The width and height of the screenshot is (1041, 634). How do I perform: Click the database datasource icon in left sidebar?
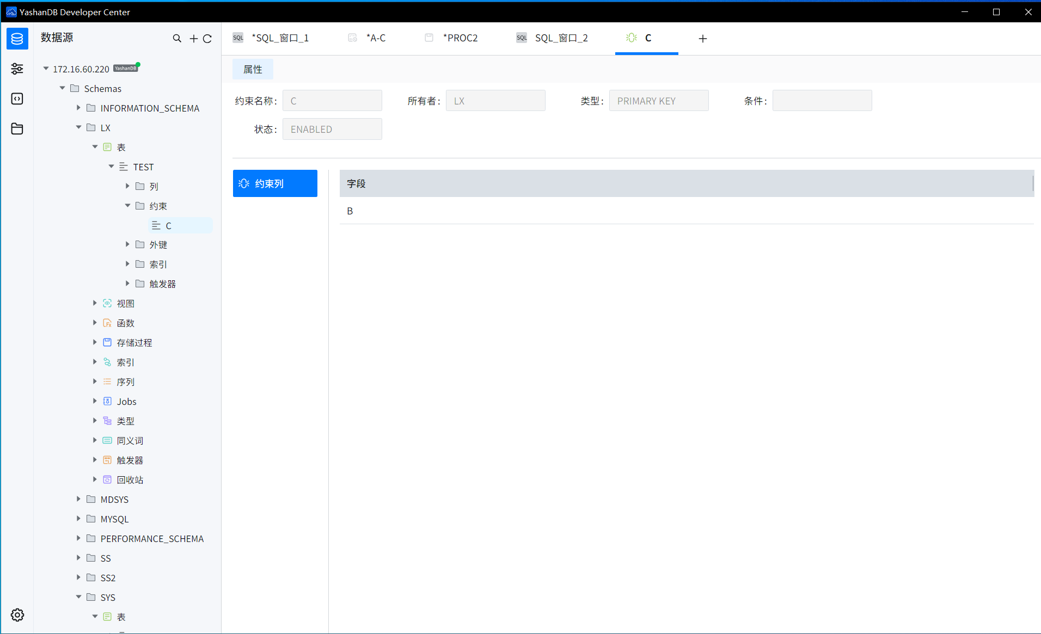(17, 39)
